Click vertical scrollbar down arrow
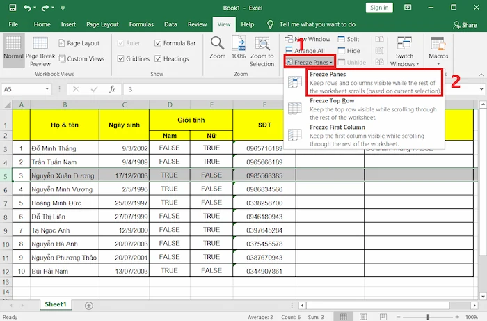The width and height of the screenshot is (487, 321). (483, 297)
